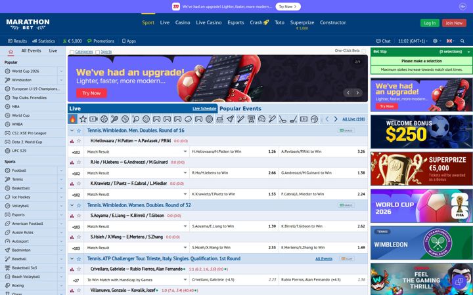Switch to the Live tab in main navigation
The width and height of the screenshot is (473, 295).
click(165, 22)
